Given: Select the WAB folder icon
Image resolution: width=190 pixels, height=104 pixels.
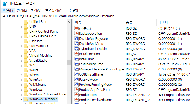Looking at the screenshot, I should [x=26, y=65].
